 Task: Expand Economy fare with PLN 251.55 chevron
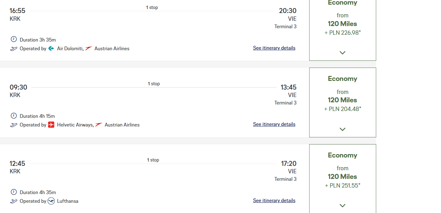[x=342, y=206]
